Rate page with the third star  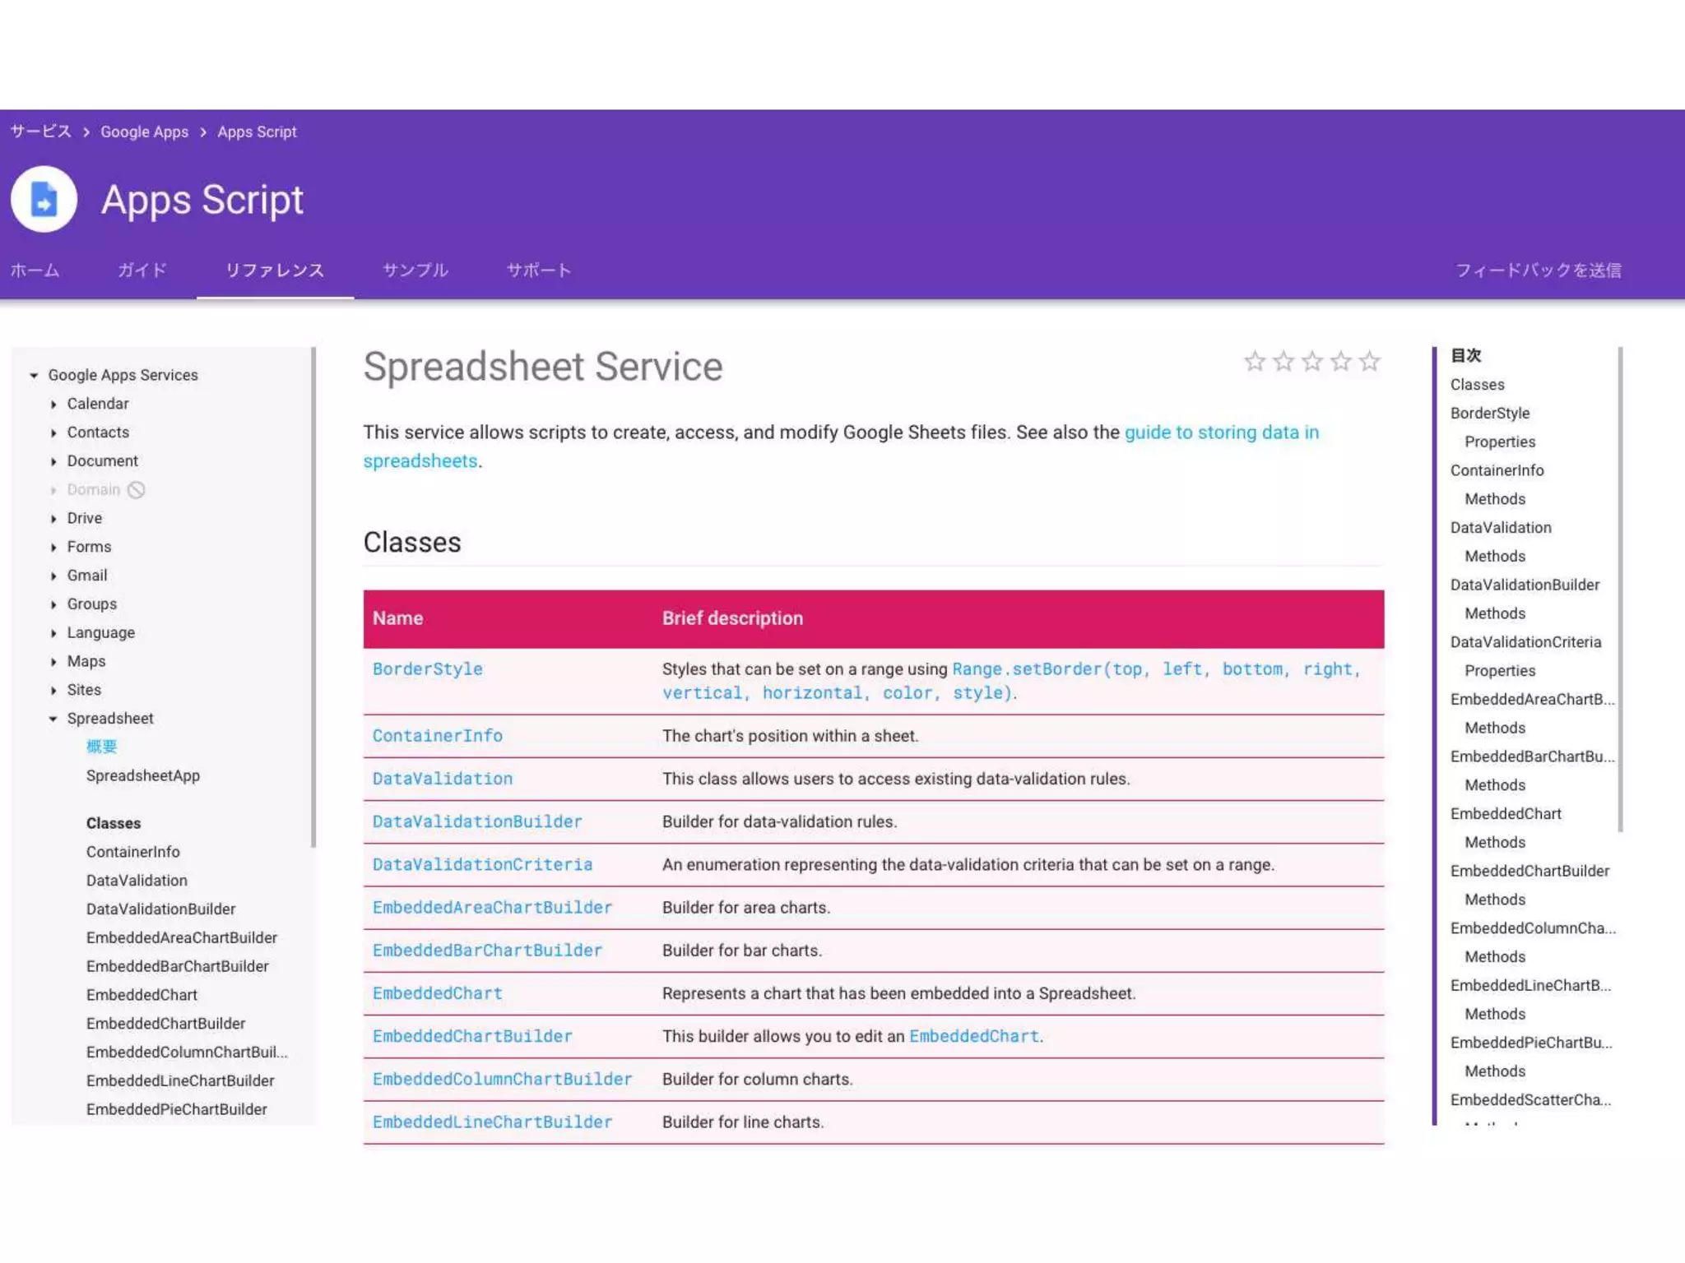pyautogui.click(x=1312, y=362)
